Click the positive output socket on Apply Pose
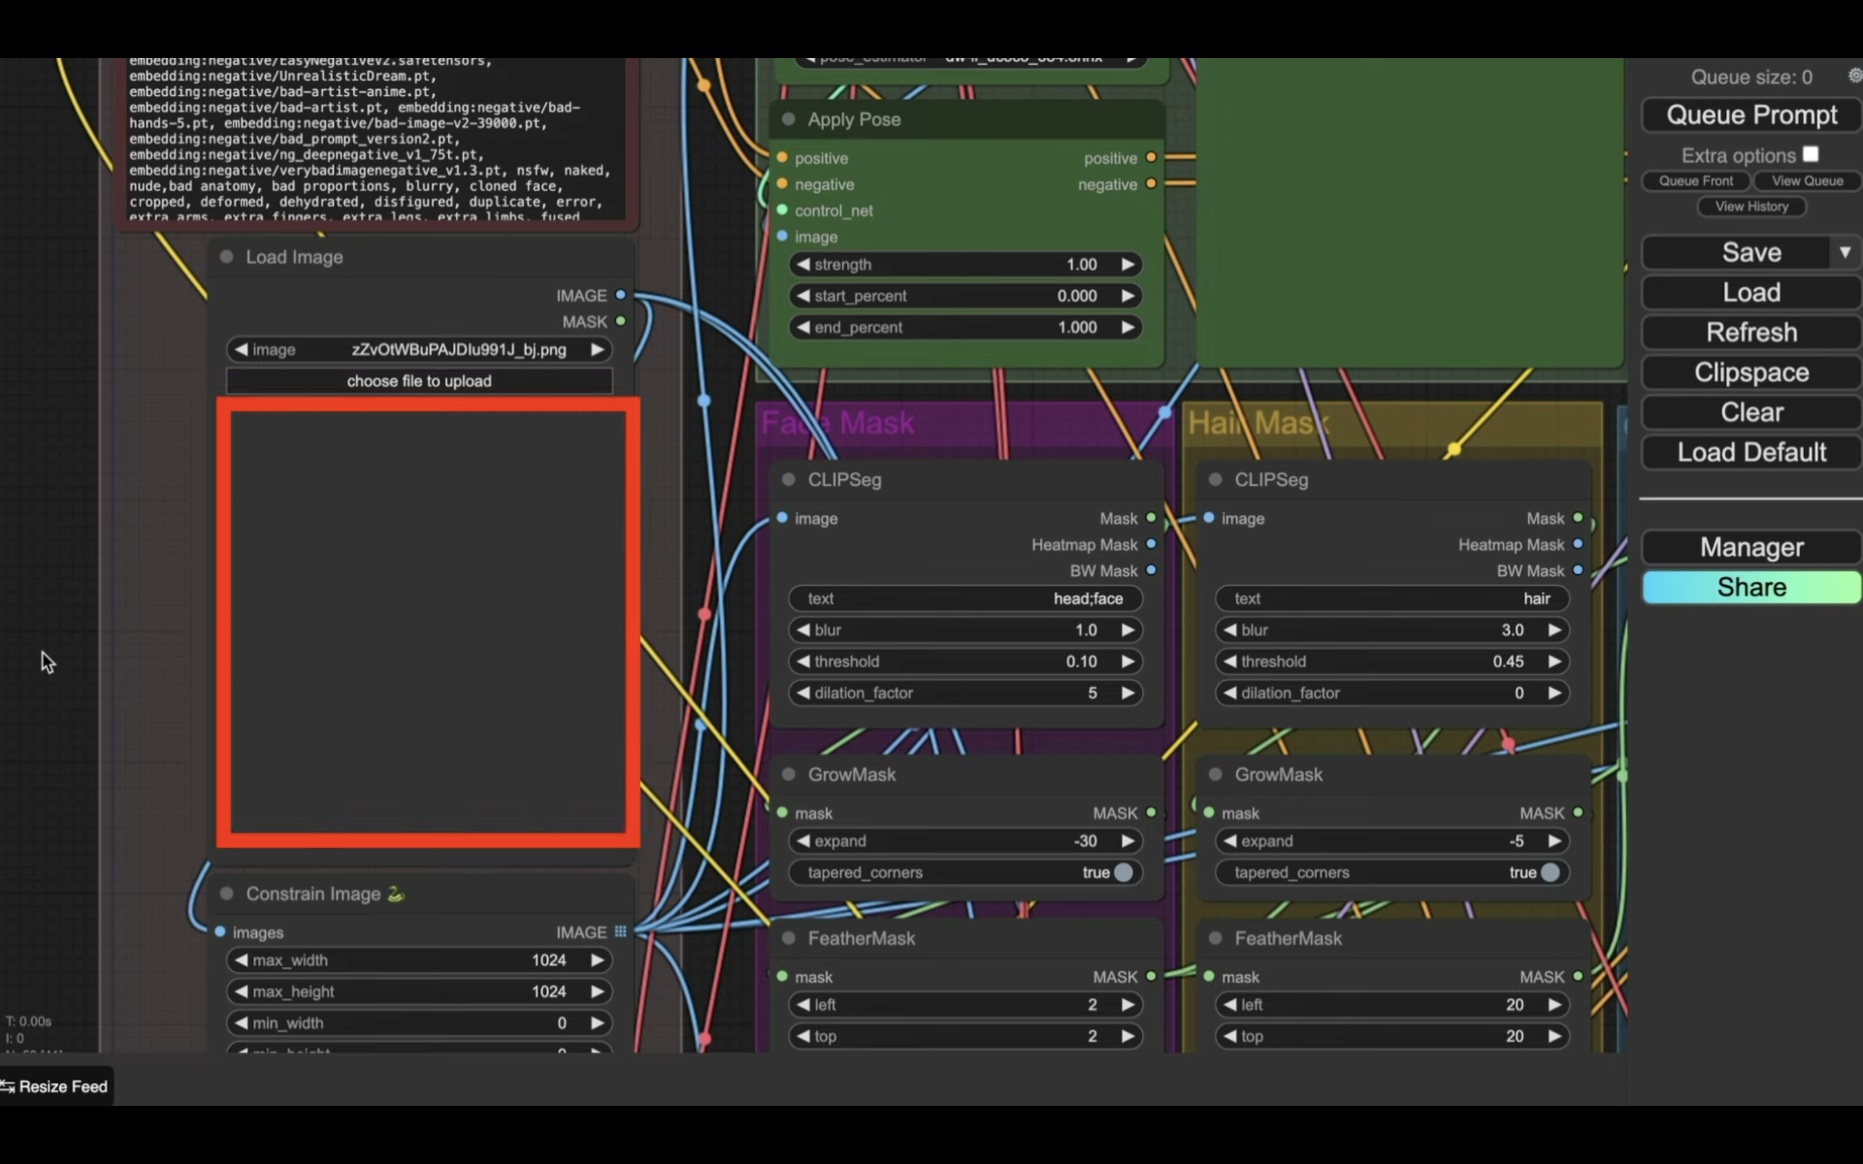 point(1151,157)
